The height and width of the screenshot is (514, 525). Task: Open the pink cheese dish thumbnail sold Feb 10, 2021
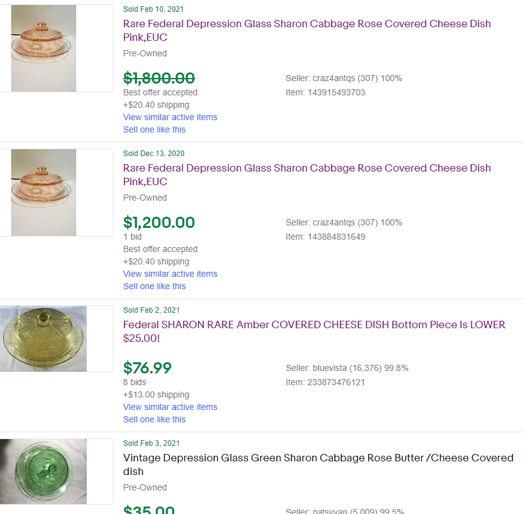(x=43, y=48)
